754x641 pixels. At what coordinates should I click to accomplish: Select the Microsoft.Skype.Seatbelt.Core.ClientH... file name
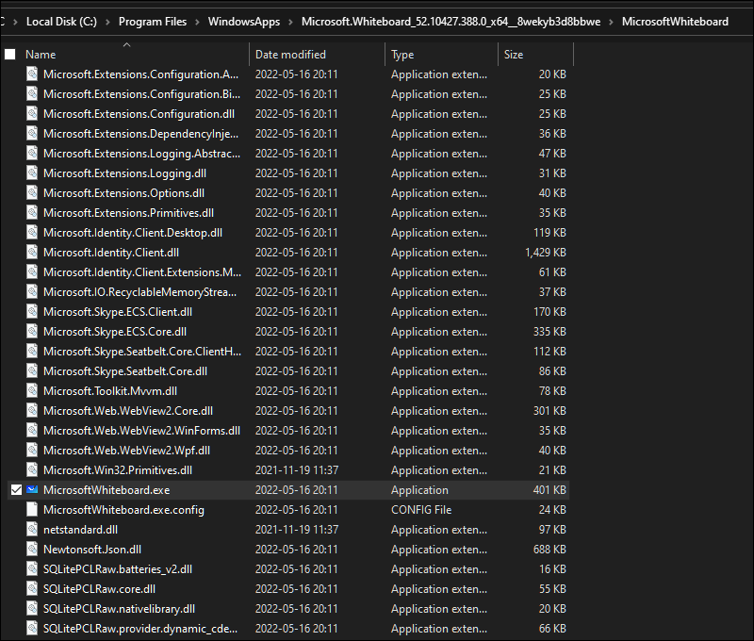tap(142, 352)
